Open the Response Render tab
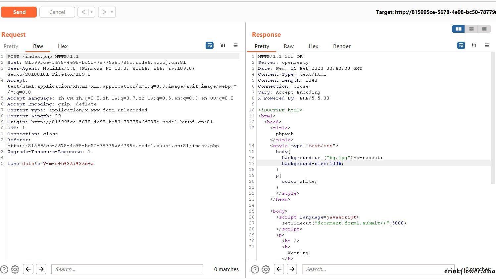The height and width of the screenshot is (279, 496). [342, 46]
